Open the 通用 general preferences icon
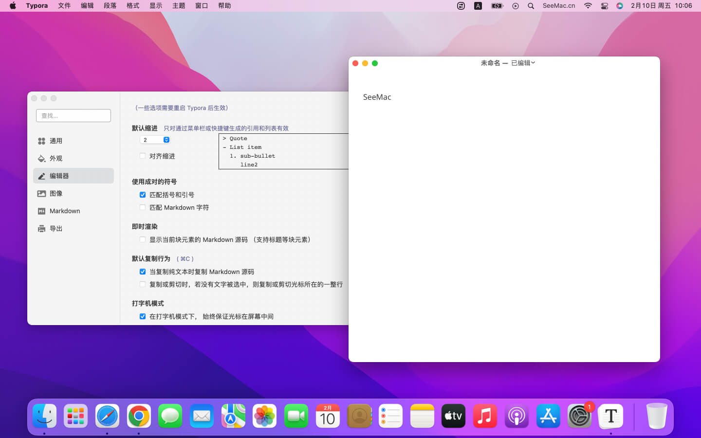 click(42, 141)
